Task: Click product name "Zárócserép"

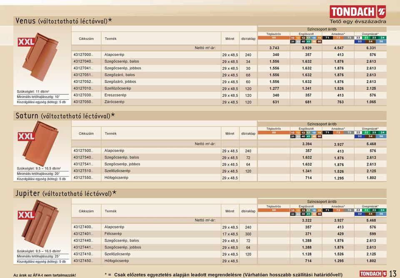Action: (114, 102)
